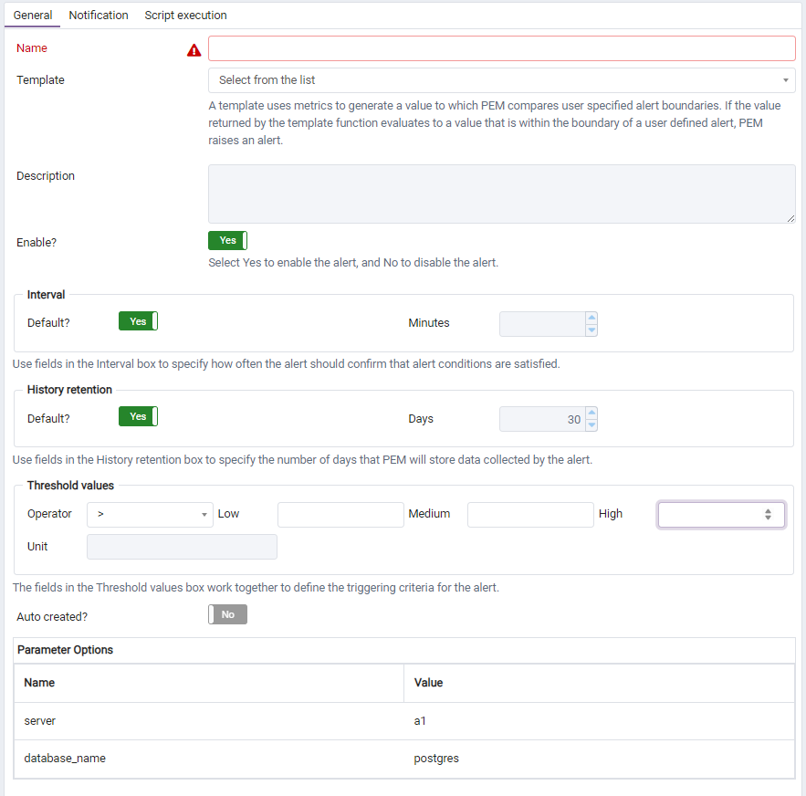Decrease Minutes using the down spinner arrow
The height and width of the screenshot is (796, 806).
tap(591, 330)
